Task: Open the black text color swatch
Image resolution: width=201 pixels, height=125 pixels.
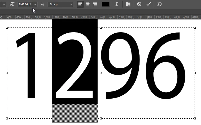Action: pyautogui.click(x=106, y=4)
